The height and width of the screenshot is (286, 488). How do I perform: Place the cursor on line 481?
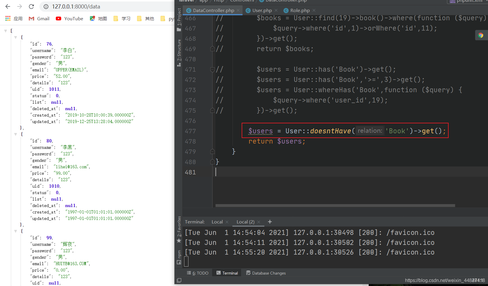click(350, 172)
